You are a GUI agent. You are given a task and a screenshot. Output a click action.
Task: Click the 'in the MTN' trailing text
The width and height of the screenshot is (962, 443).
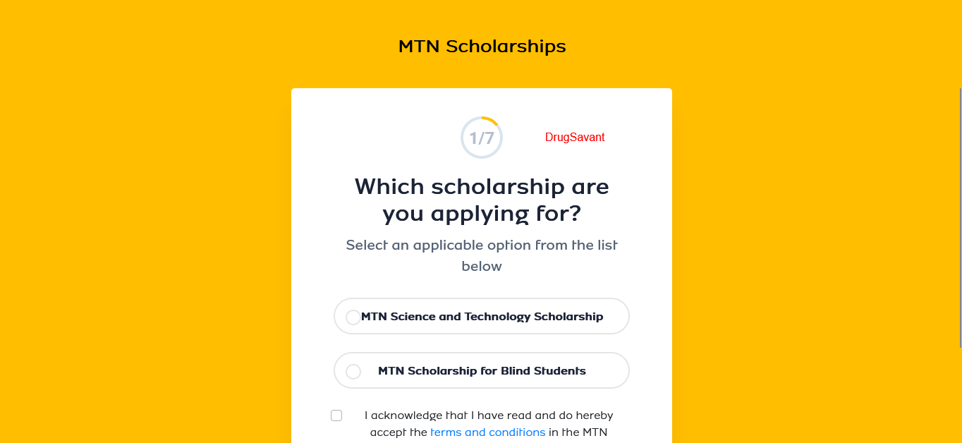578,432
